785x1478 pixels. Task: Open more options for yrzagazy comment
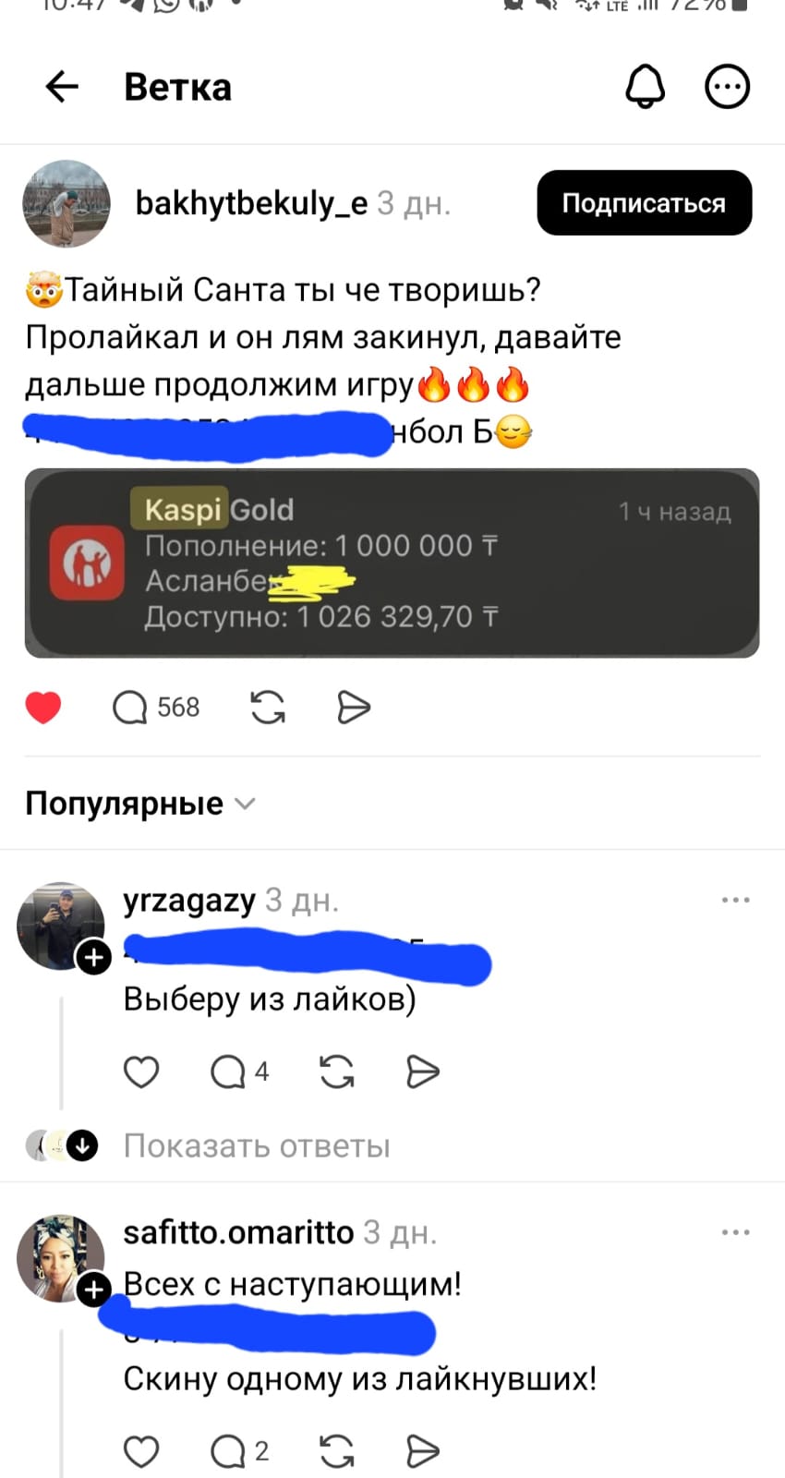735,900
